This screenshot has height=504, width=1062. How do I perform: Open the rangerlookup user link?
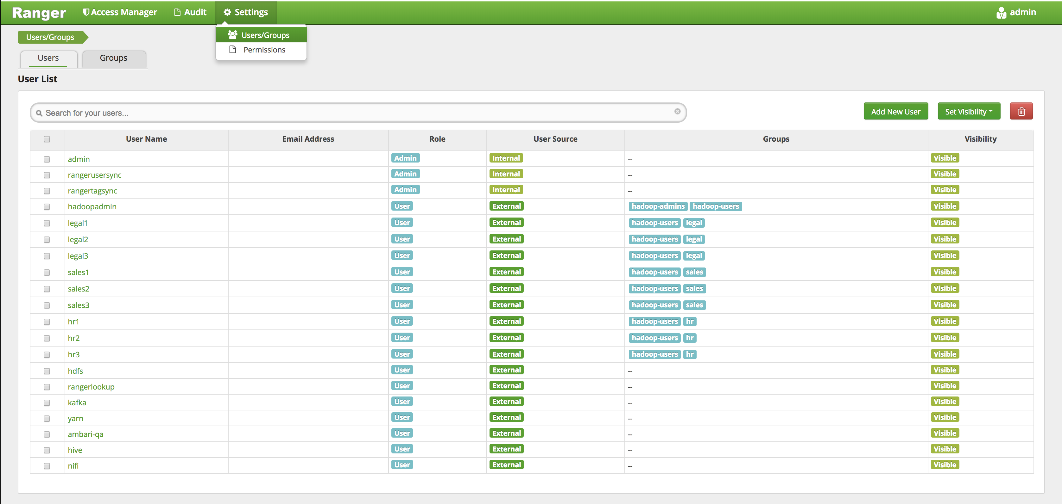click(91, 387)
